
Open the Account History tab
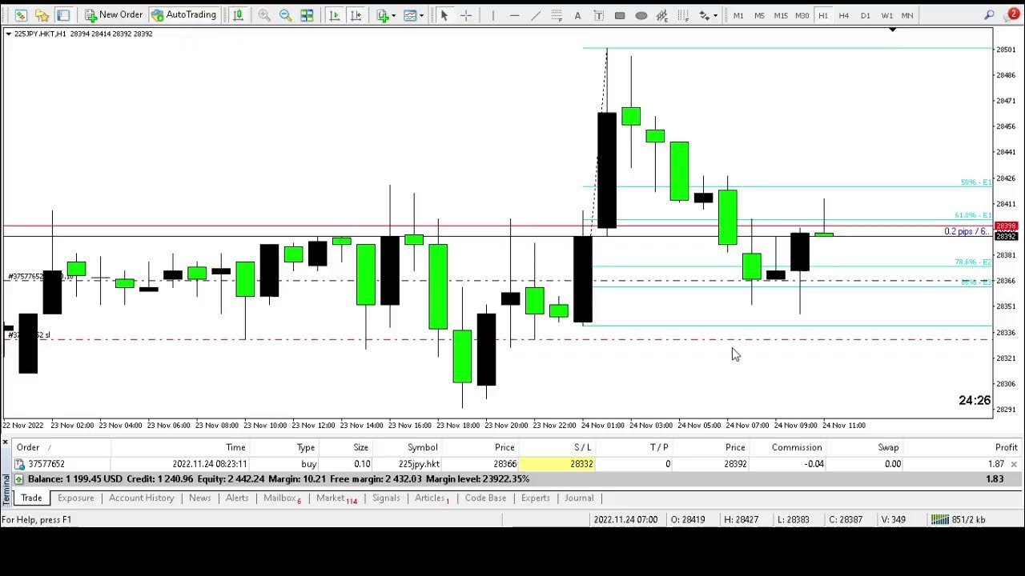(142, 498)
